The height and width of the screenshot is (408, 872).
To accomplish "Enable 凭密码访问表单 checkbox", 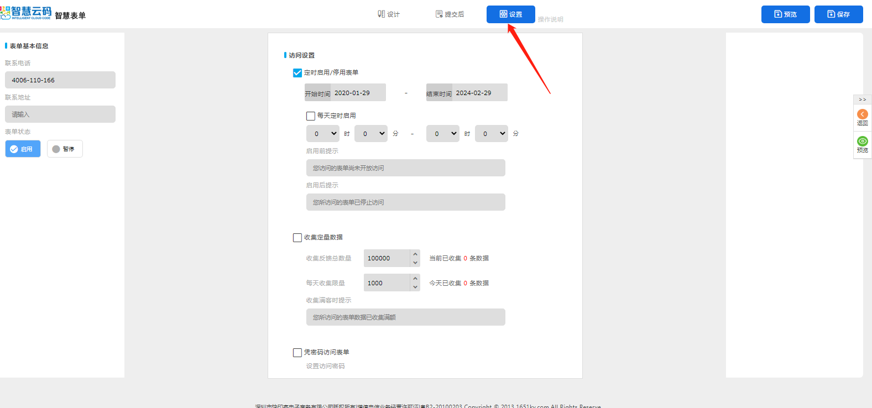I will pyautogui.click(x=297, y=353).
